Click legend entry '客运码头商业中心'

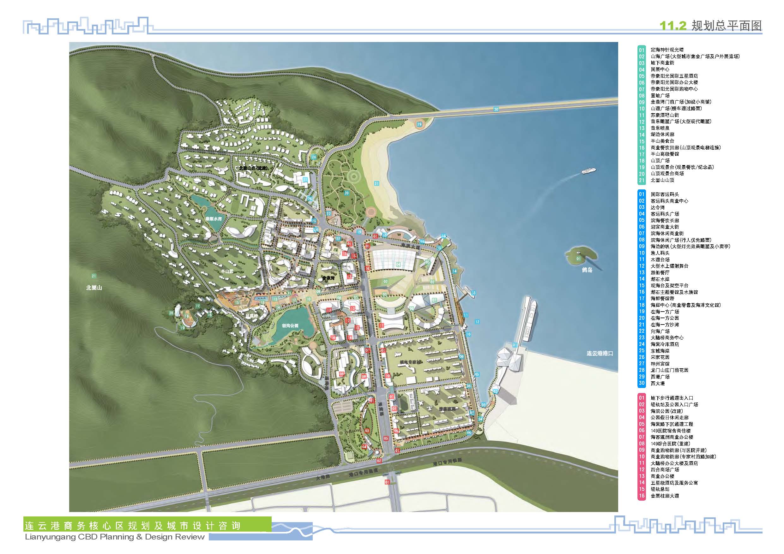[669, 201]
